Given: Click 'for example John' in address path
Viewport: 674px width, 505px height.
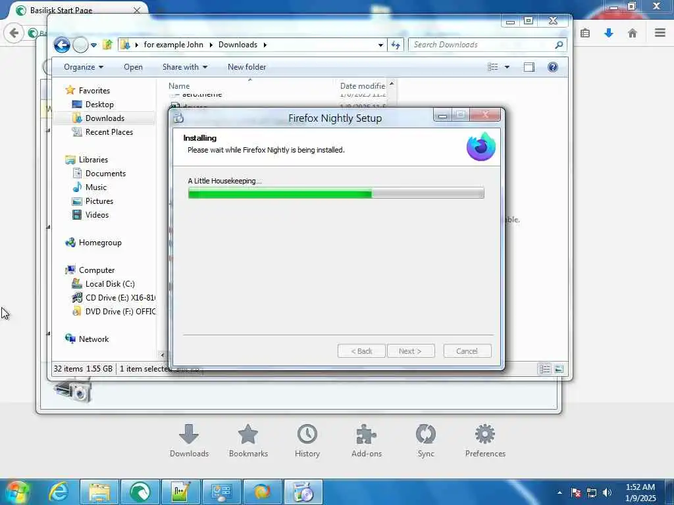Looking at the screenshot, I should (173, 45).
